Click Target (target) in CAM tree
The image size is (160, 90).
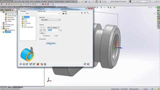point(11,19)
